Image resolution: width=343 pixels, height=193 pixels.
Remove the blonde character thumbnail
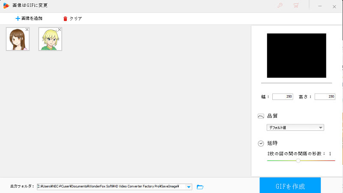59,30
